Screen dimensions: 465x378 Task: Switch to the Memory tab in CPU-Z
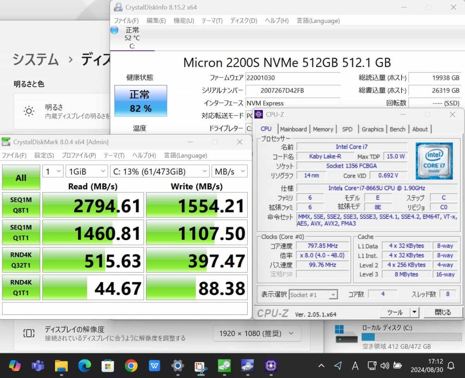coord(323,129)
